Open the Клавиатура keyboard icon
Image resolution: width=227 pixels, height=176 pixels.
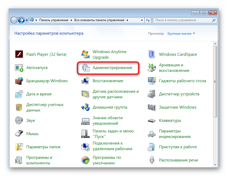point(152,121)
